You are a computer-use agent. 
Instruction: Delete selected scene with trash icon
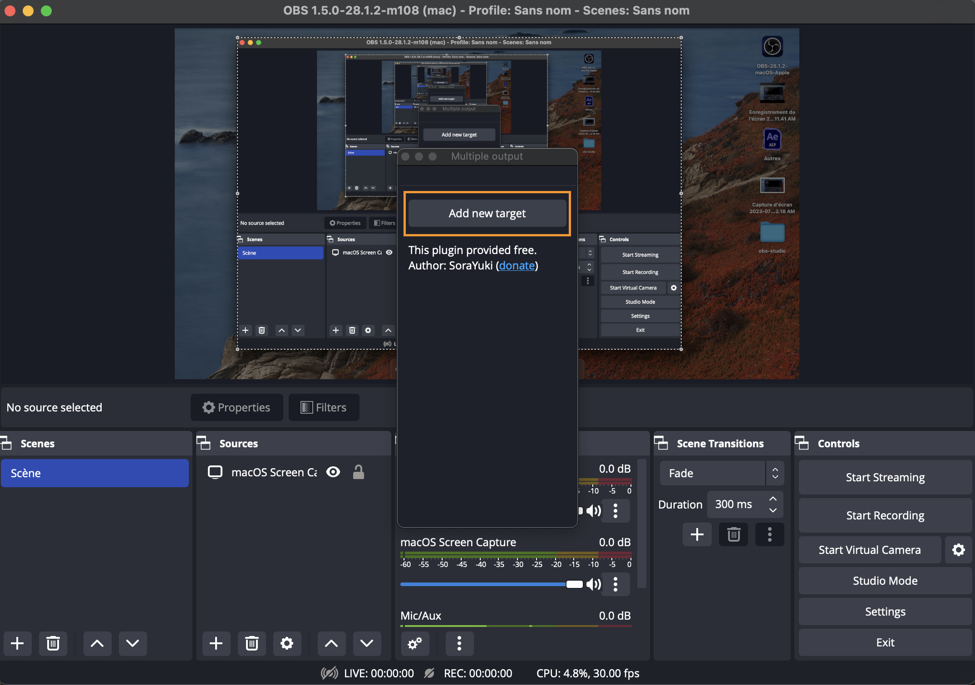pos(53,643)
